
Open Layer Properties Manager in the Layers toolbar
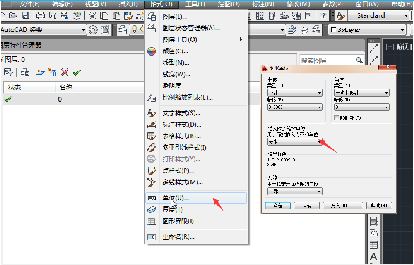[123, 29]
